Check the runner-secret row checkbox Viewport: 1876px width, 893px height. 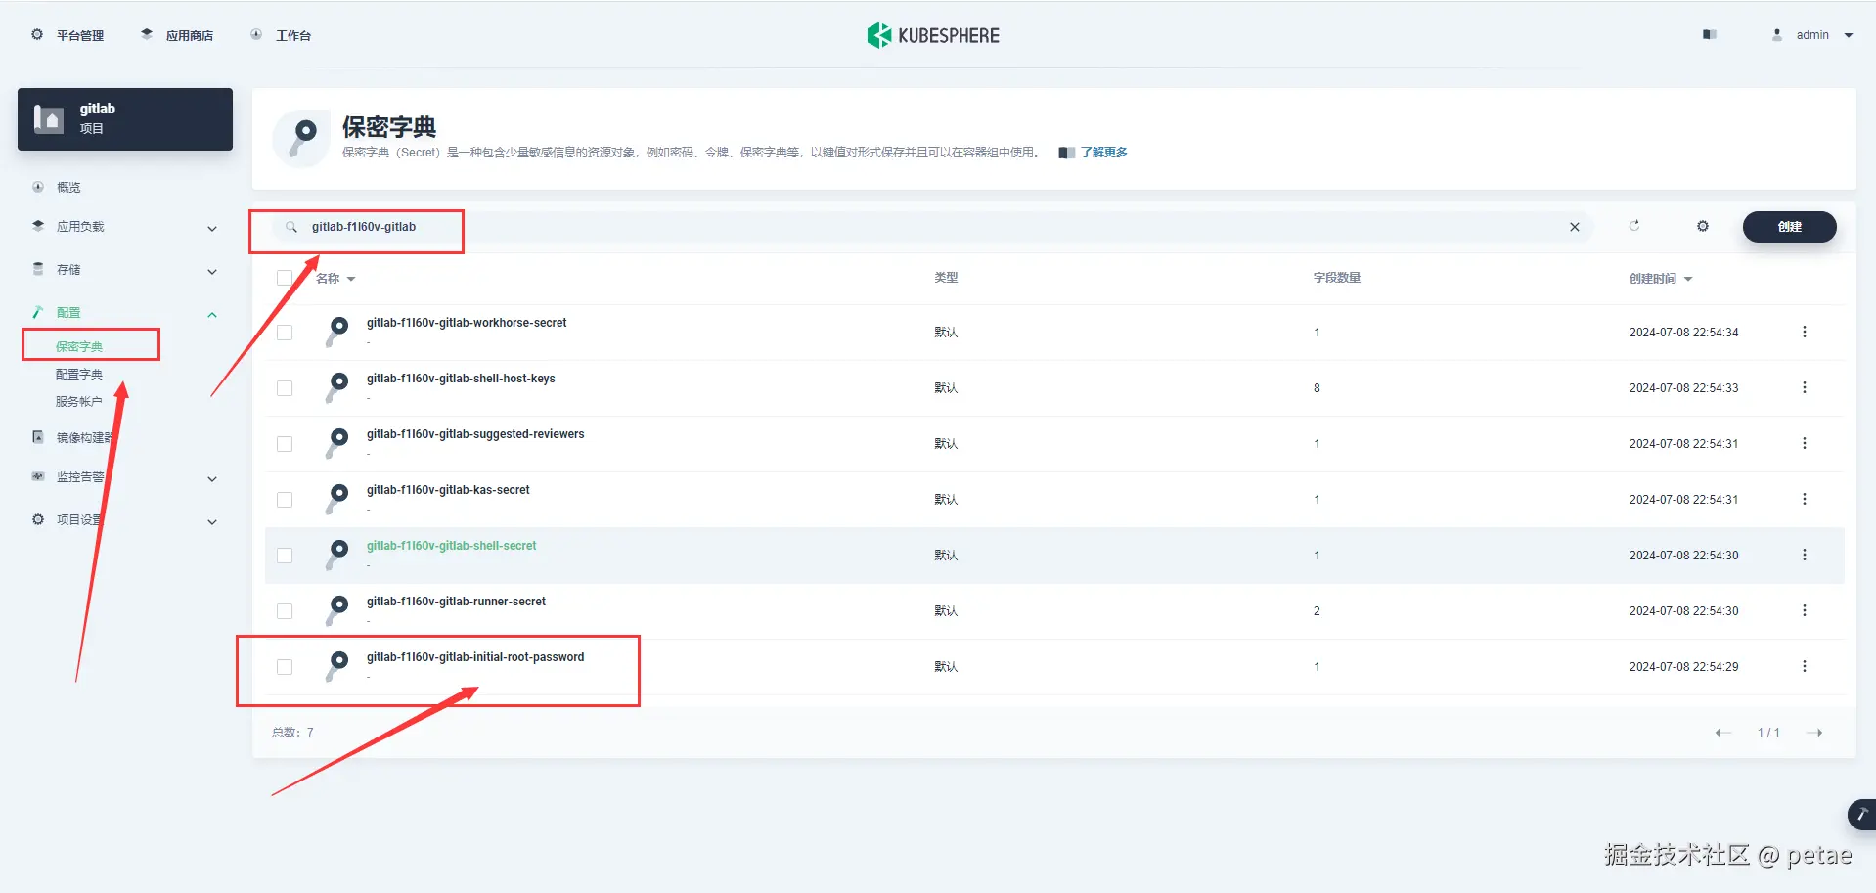285,611
